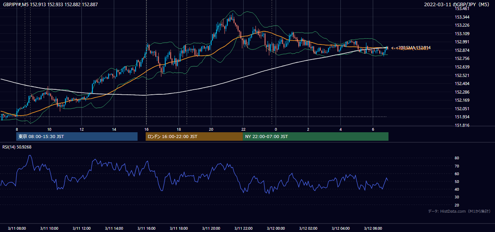Click the bottom date label 3/11 10:00
This screenshot has height=232, width=495.
(x=49, y=229)
